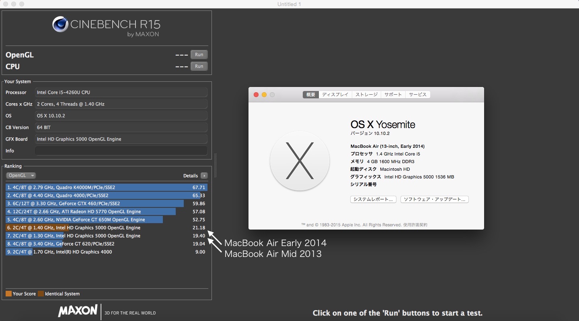
Task: Click the MacBook Air (13-inch, Early 2014) text
Action: pos(388,146)
